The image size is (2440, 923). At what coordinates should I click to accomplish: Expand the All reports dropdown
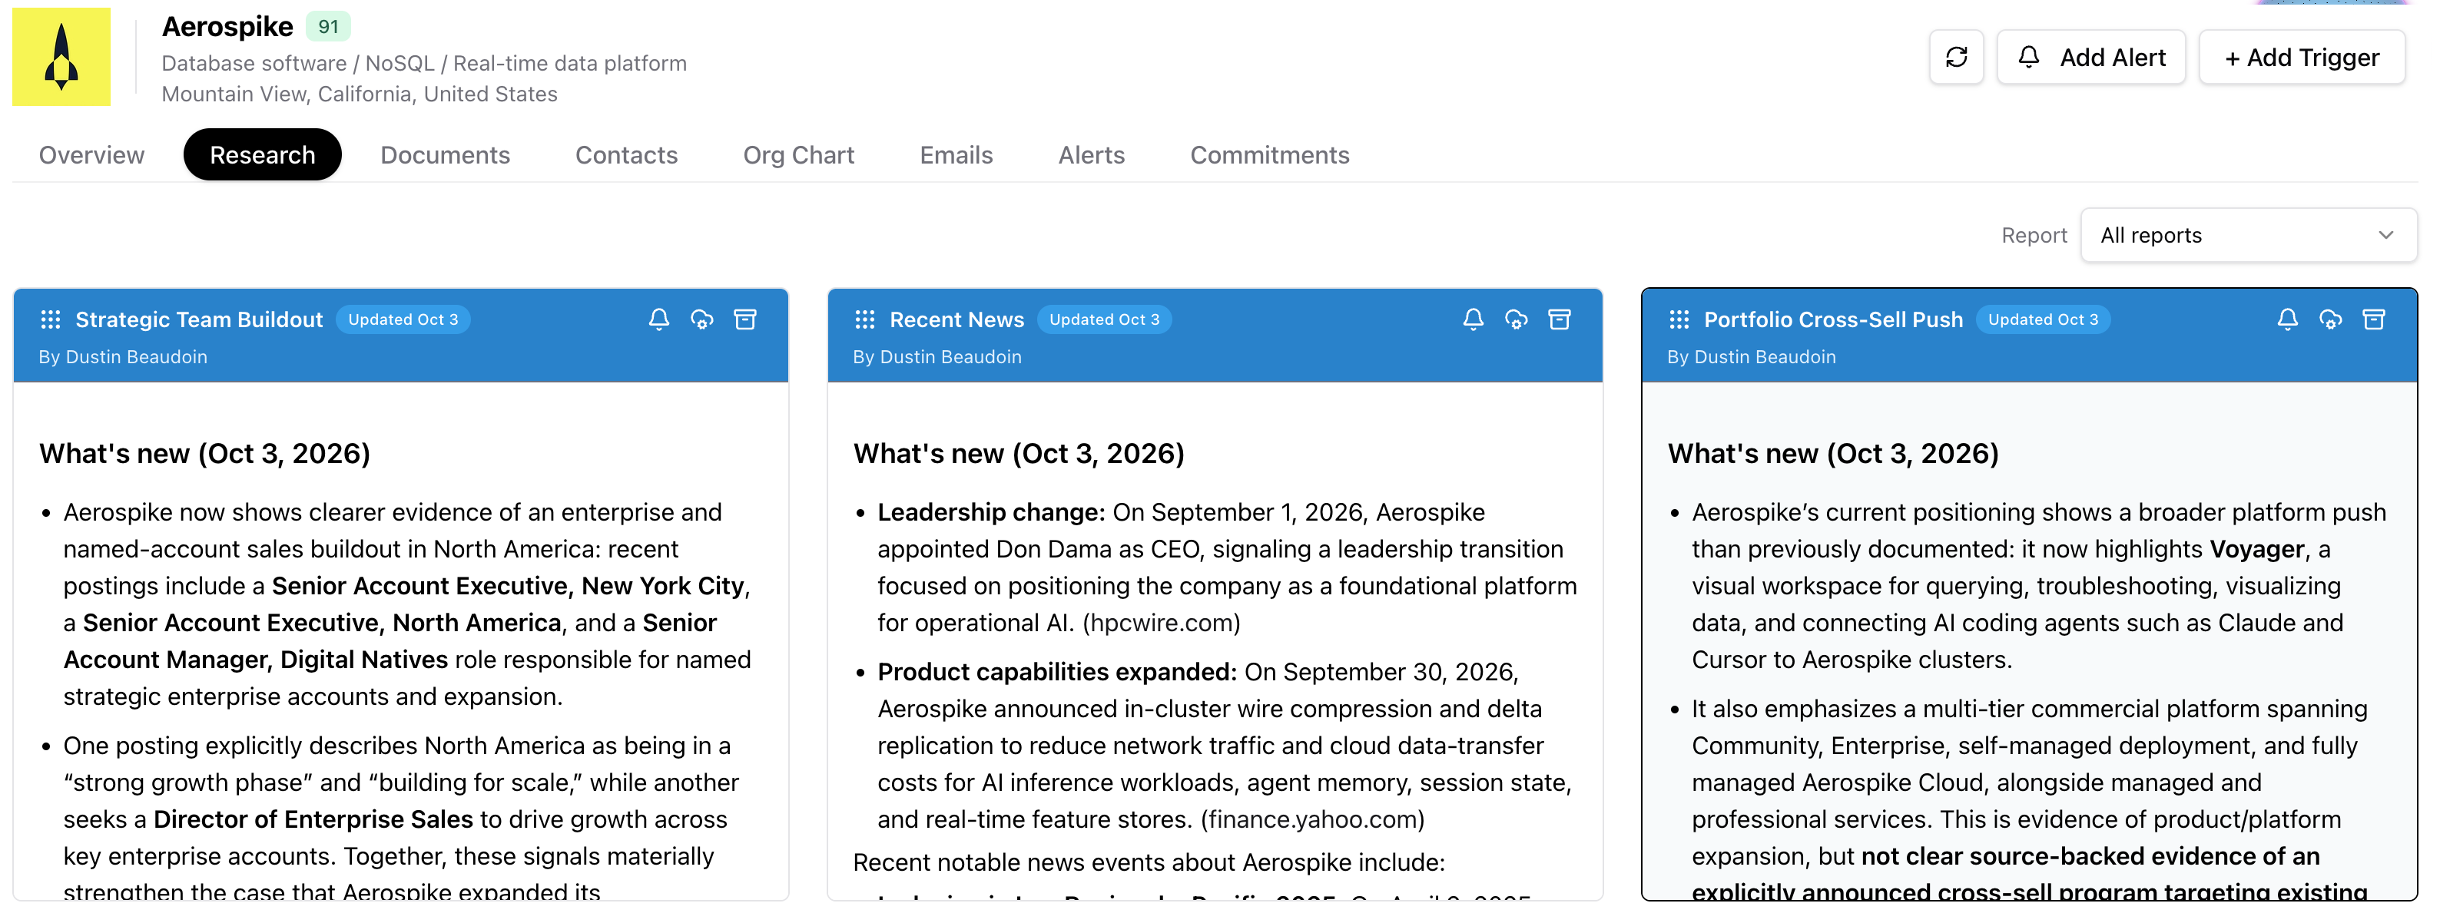tap(2249, 235)
